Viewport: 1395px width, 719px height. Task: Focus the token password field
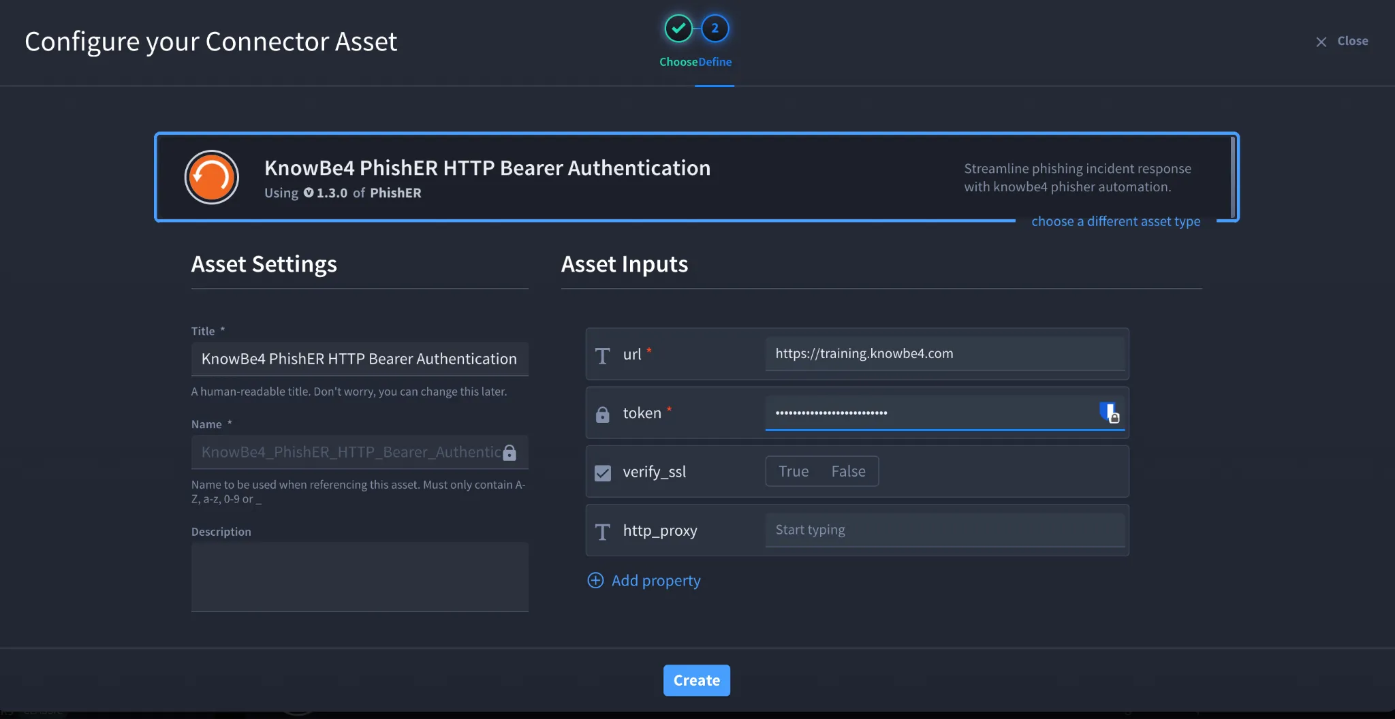(x=945, y=413)
